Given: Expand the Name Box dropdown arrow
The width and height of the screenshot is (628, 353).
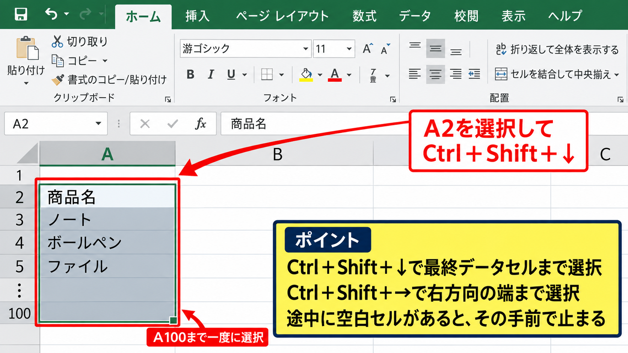Looking at the screenshot, I should point(98,123).
